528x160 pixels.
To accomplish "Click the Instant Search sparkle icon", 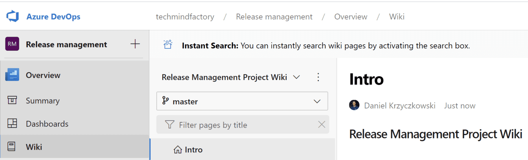I will pyautogui.click(x=168, y=45).
